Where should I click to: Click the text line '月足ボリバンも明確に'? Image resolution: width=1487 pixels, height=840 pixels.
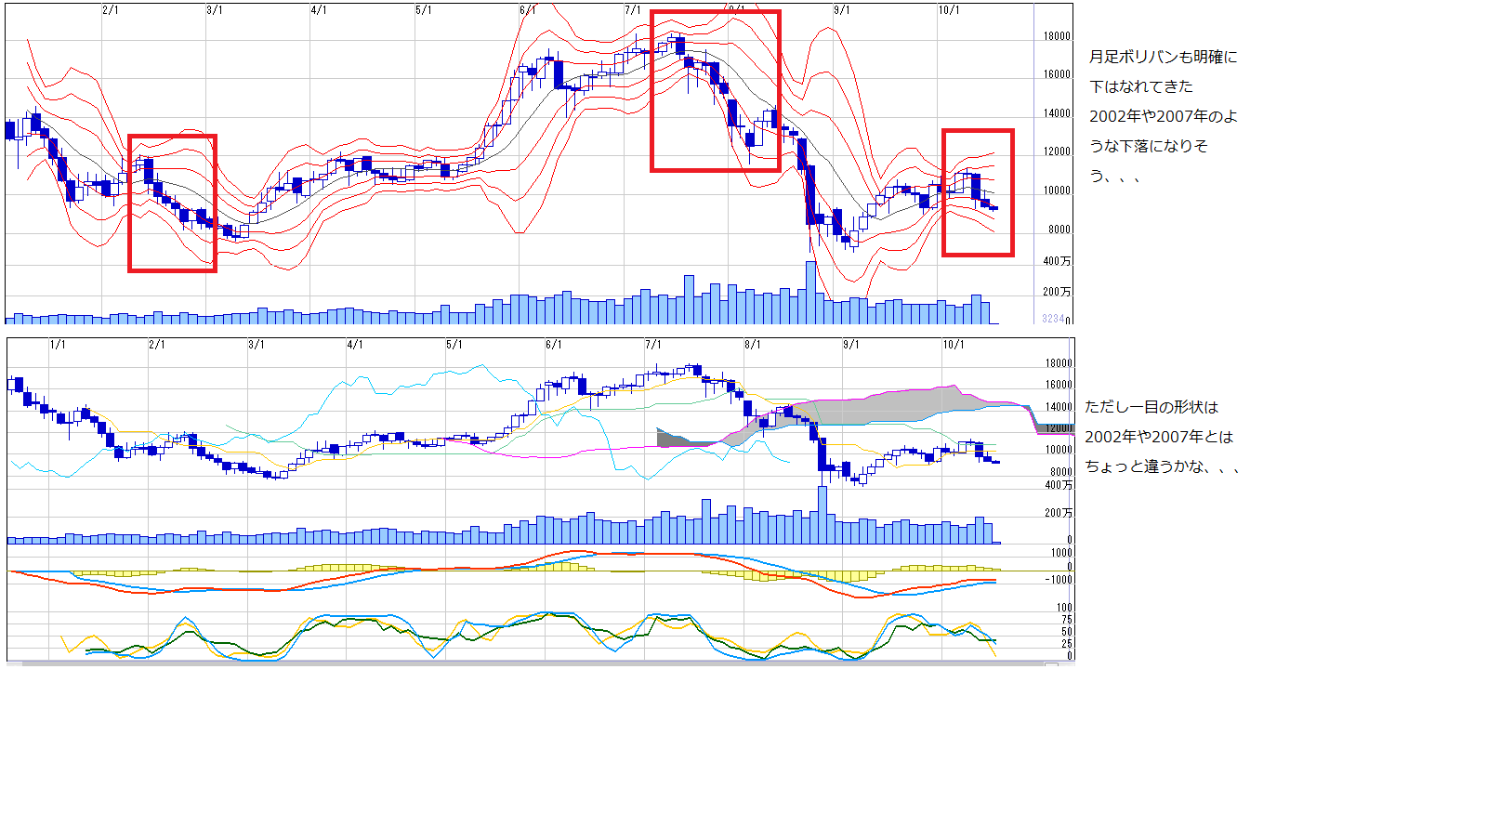click(x=1163, y=57)
